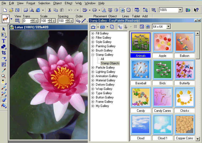Viewport: 202px width, 143px height.
Task: Pick the Eyedropper tool
Action: pyautogui.click(x=3, y=70)
